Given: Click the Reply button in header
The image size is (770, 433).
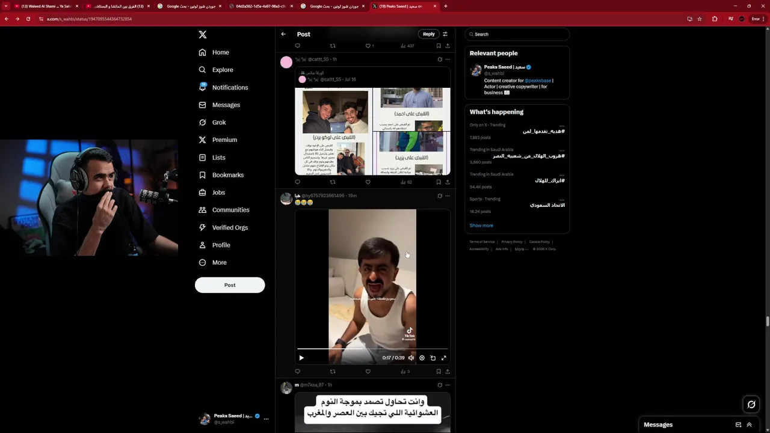Looking at the screenshot, I should pyautogui.click(x=428, y=34).
